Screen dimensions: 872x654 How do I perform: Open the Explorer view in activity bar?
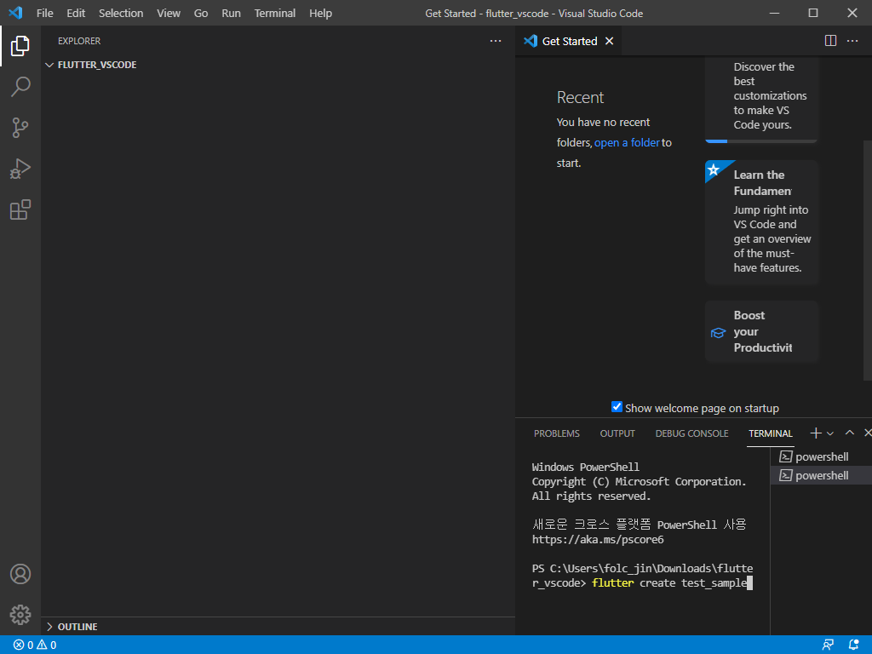point(20,46)
